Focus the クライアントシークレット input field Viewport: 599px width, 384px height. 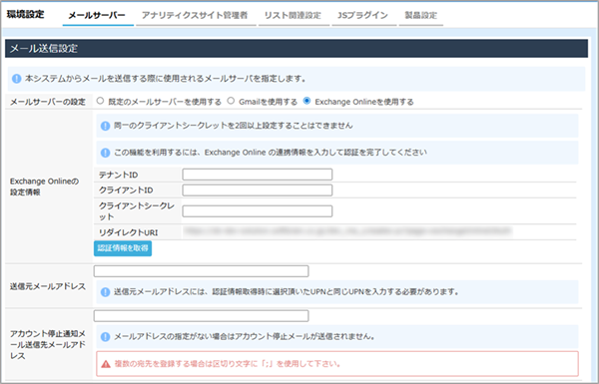[258, 211]
